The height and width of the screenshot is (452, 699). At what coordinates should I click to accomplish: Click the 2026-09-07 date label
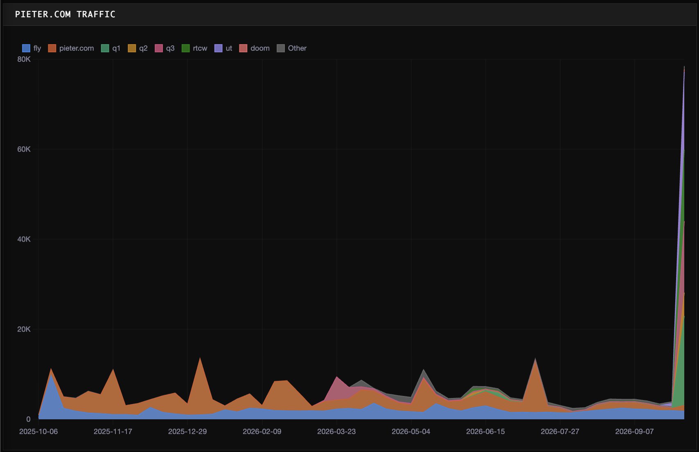(634, 432)
